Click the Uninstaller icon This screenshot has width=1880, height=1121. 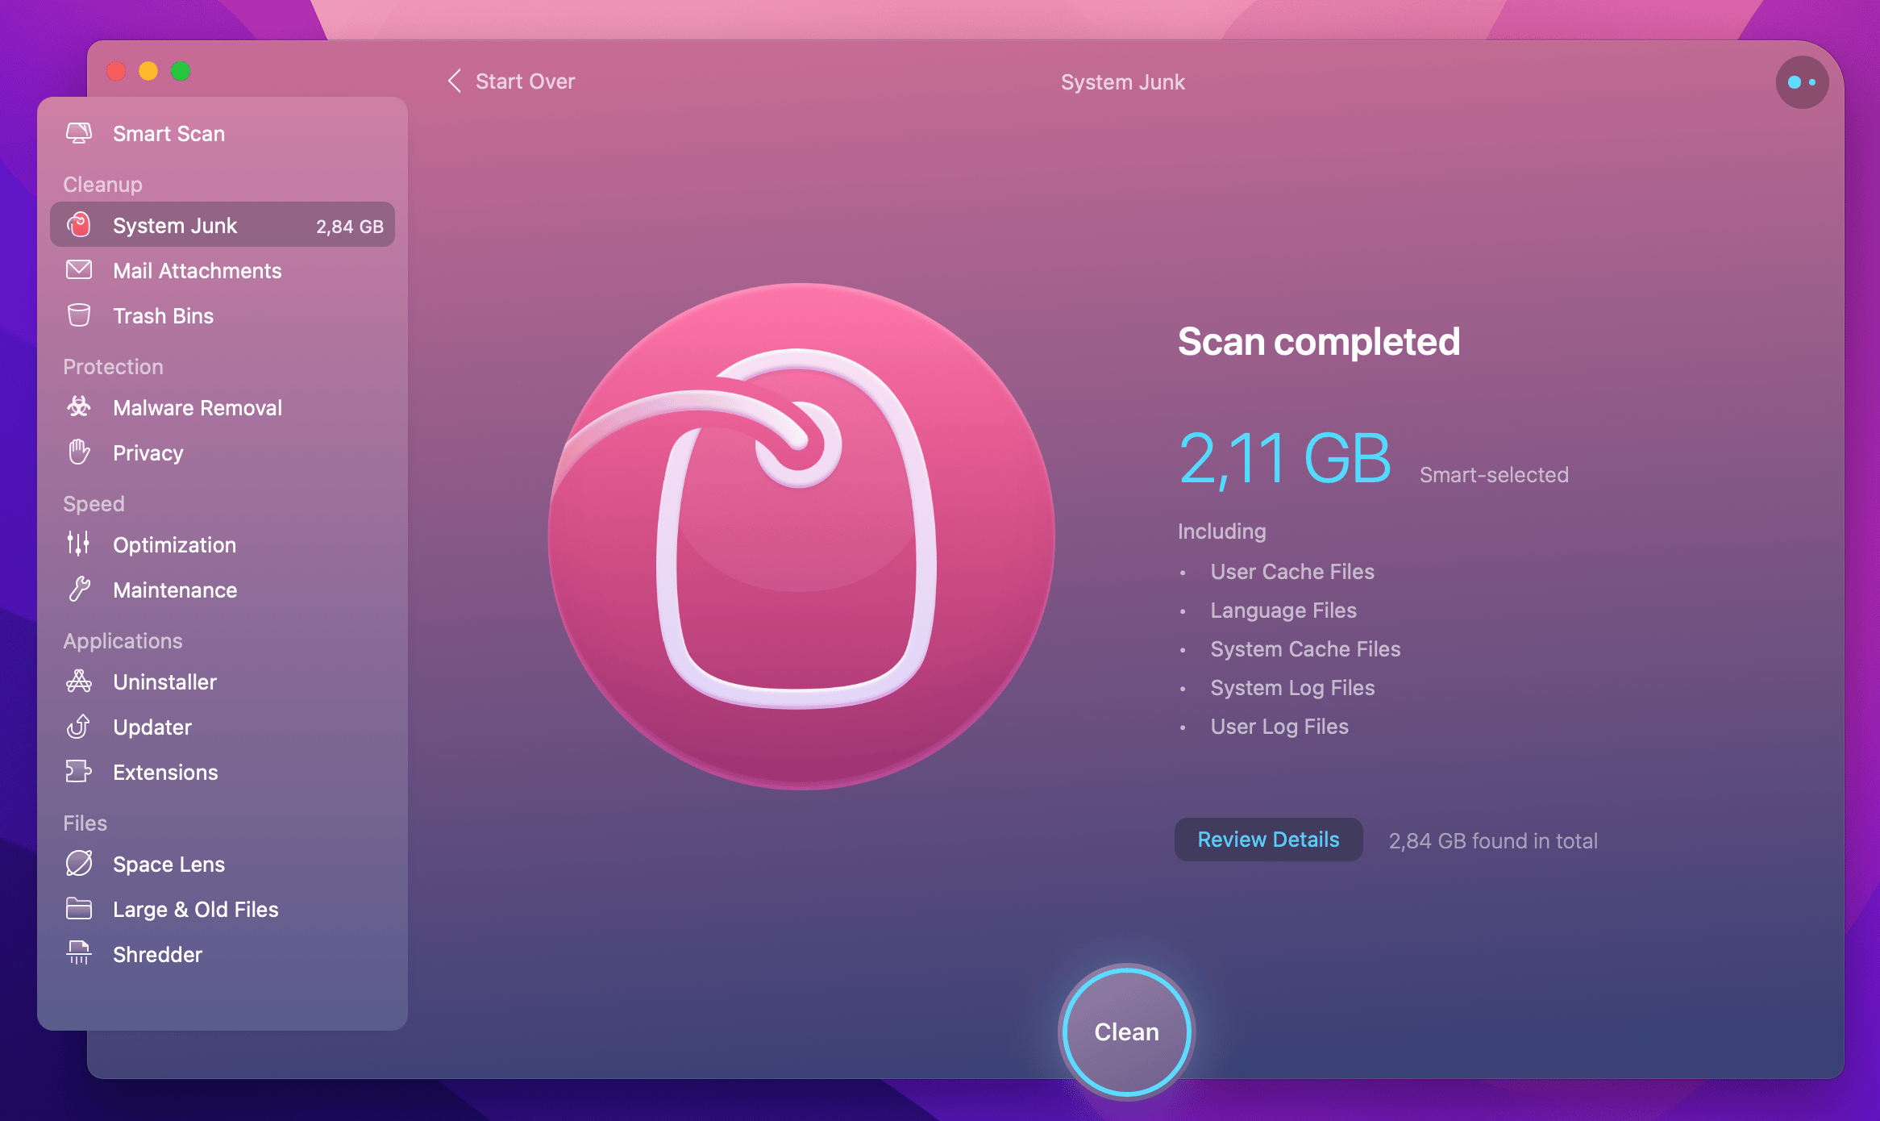coord(78,681)
